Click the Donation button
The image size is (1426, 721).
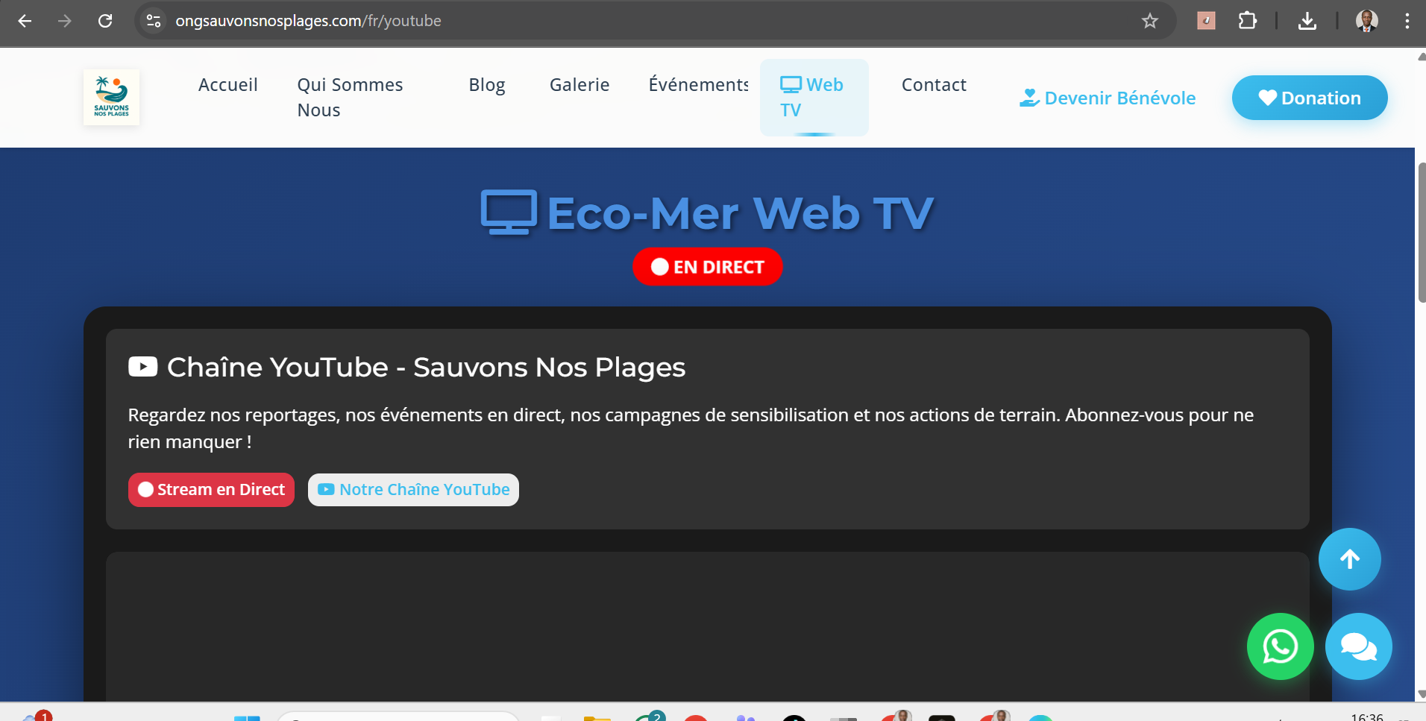(1309, 98)
